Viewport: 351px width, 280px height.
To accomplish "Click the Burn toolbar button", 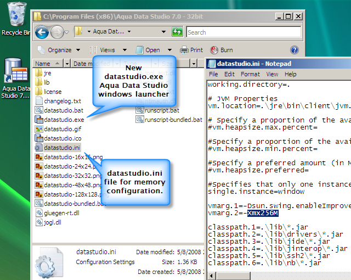I will [222, 50].
